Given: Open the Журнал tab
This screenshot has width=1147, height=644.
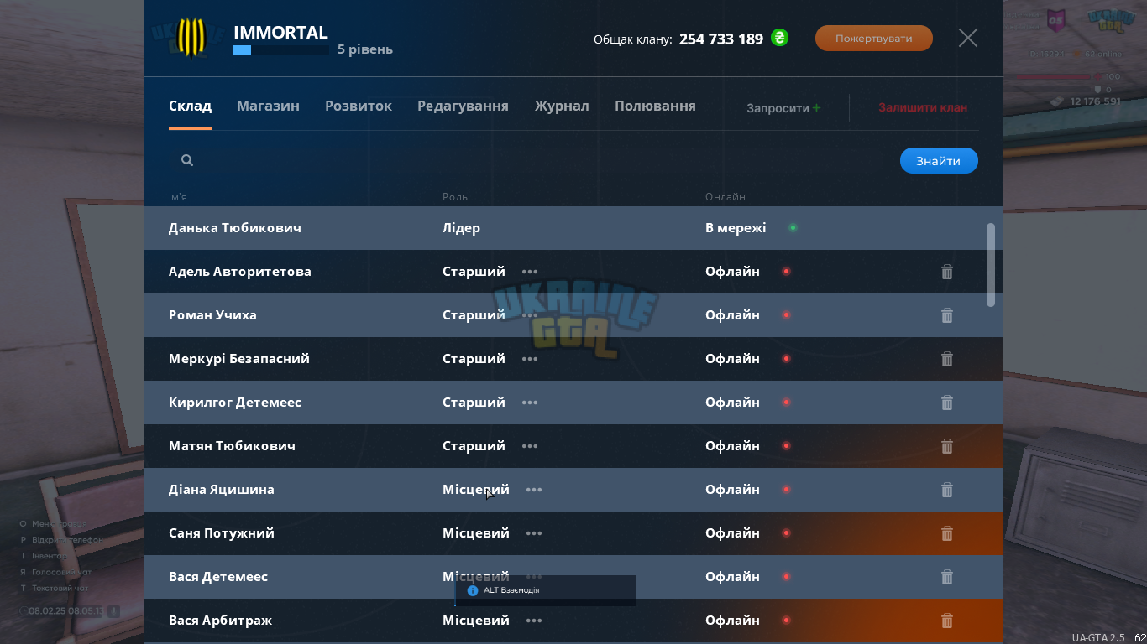Looking at the screenshot, I should pos(562,106).
